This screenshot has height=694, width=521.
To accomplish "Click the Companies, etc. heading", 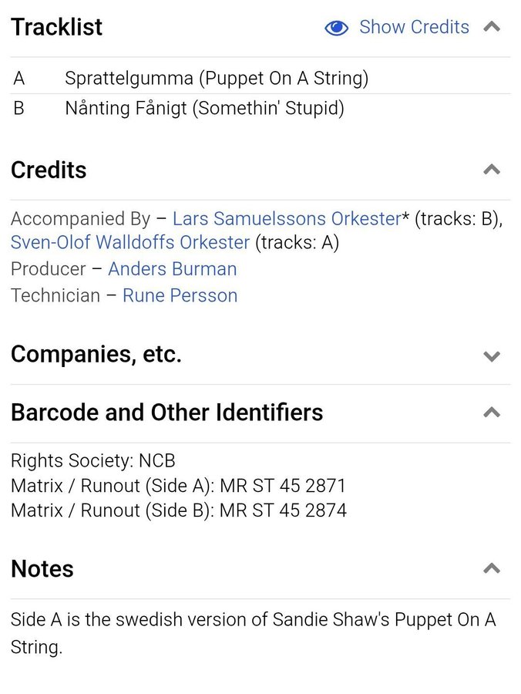I will click(x=96, y=355).
